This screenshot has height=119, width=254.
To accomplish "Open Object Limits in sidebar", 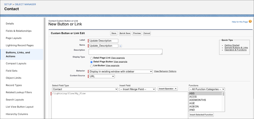I will click(x=13, y=78).
